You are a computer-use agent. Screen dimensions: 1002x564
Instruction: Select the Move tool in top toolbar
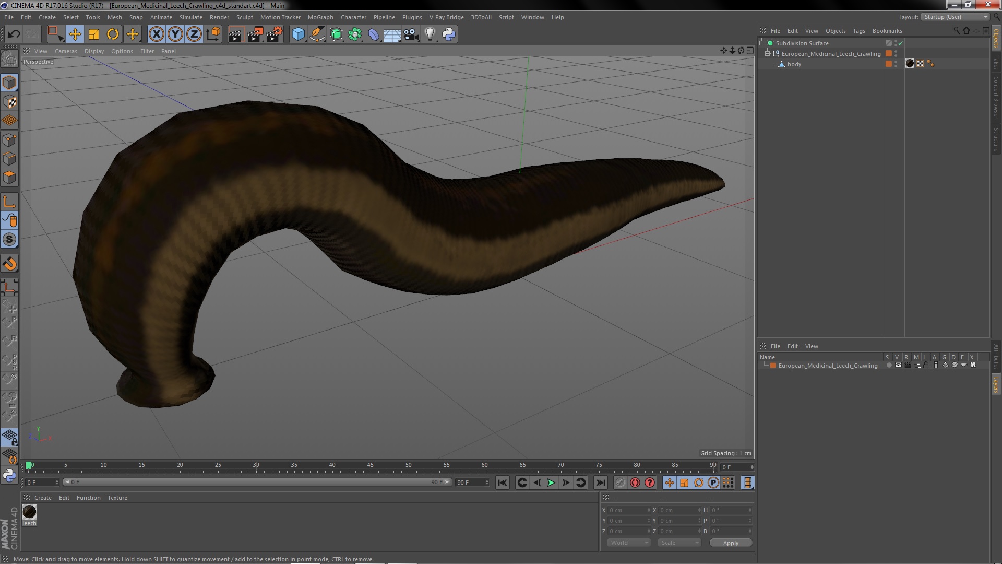[75, 34]
